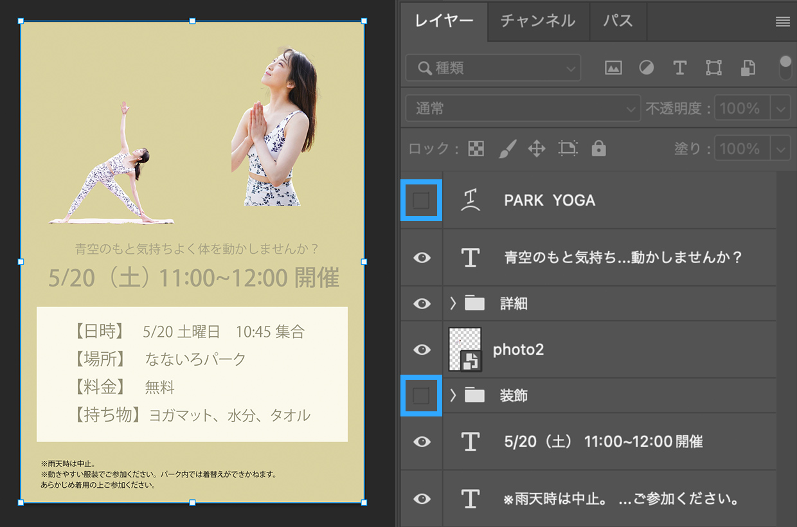Click the bottom-center transform handle

tap(192, 503)
